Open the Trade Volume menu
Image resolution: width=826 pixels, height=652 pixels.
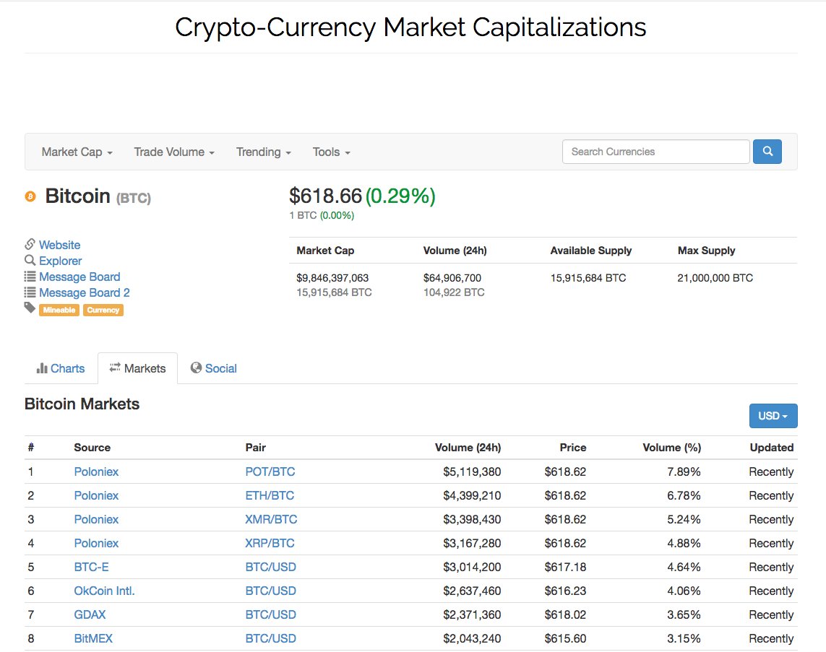(x=173, y=152)
